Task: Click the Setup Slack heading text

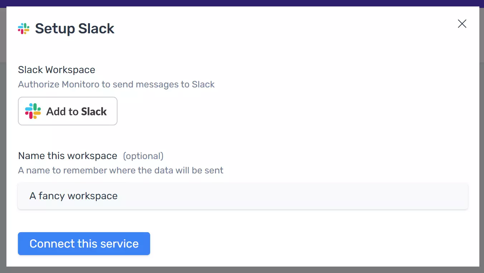Action: coord(75,29)
